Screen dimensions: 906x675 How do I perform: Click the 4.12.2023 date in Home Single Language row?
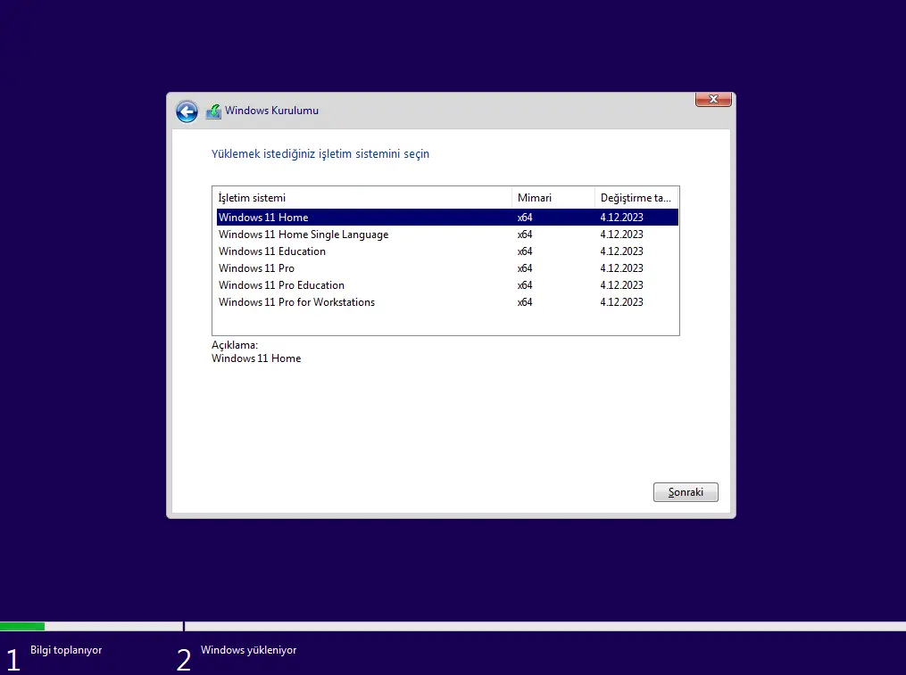pyautogui.click(x=621, y=235)
